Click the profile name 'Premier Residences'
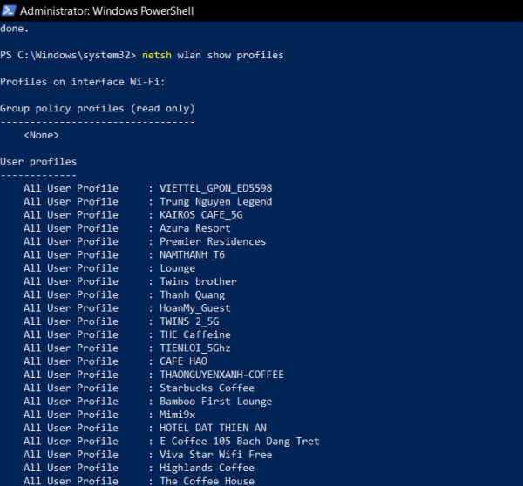The width and height of the screenshot is (523, 486). (213, 241)
